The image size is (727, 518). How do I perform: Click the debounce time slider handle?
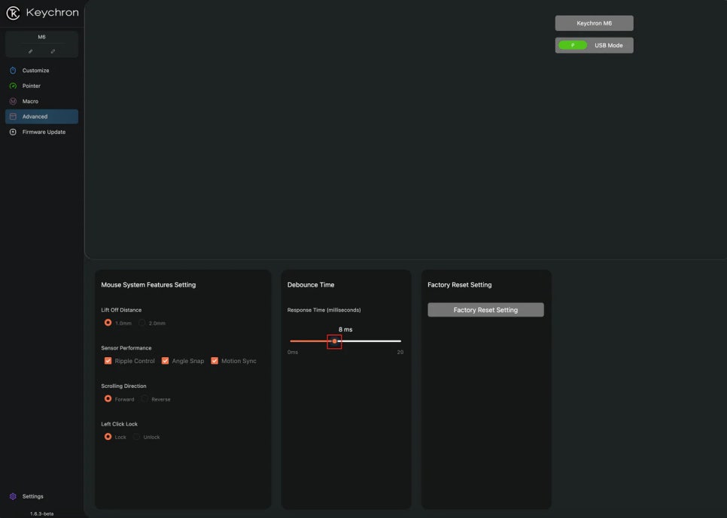click(334, 341)
